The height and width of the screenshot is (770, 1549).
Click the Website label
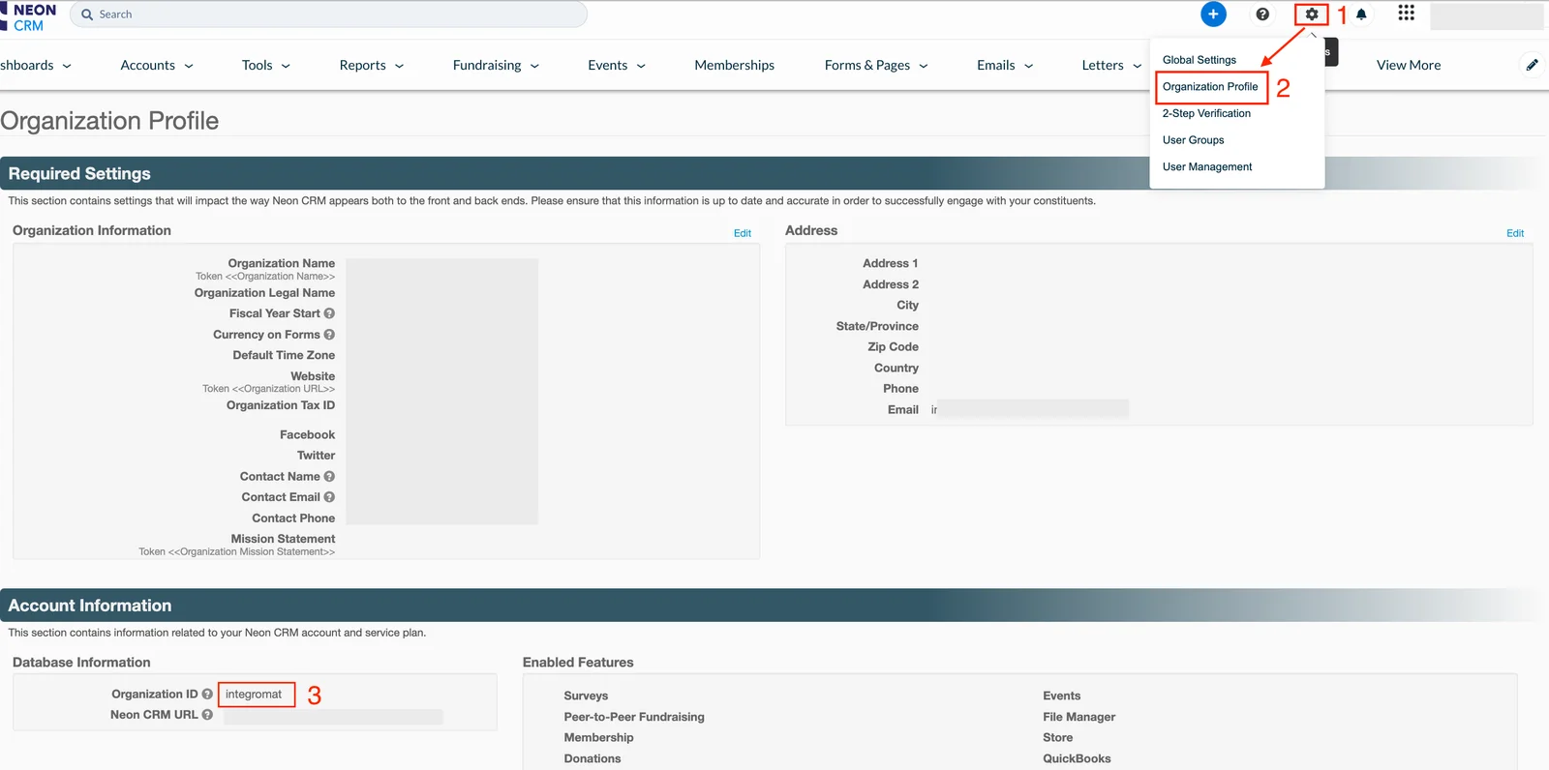tap(313, 376)
